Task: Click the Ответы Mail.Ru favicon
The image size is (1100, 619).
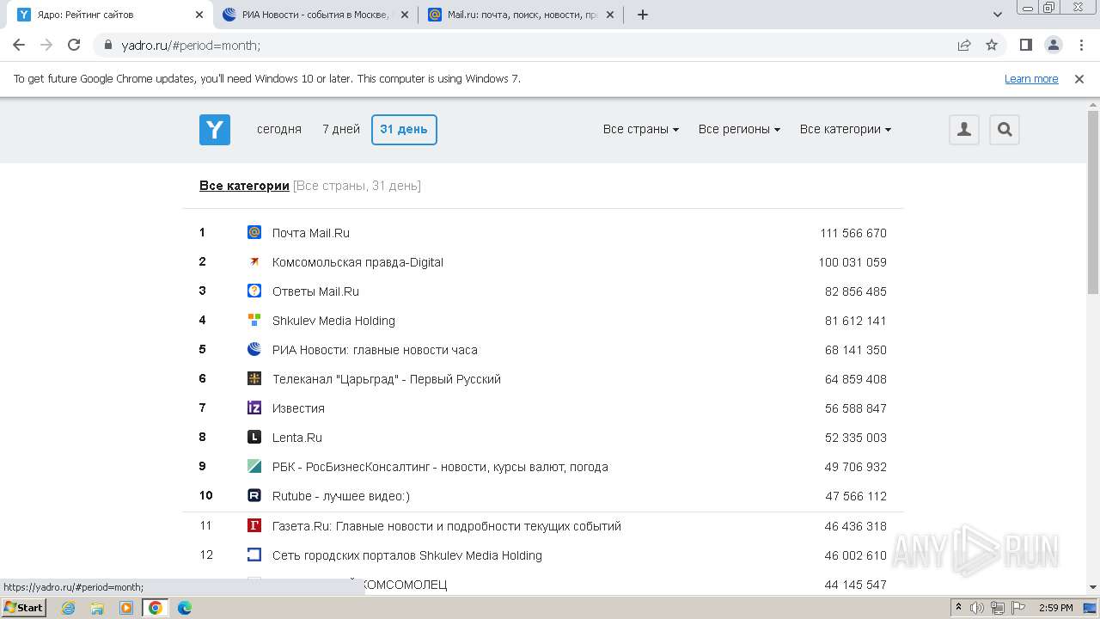Action: (x=254, y=291)
